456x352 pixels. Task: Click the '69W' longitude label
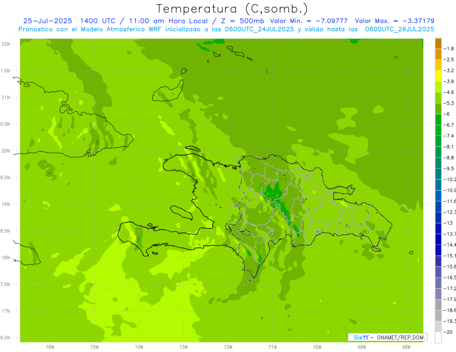coord(362,347)
